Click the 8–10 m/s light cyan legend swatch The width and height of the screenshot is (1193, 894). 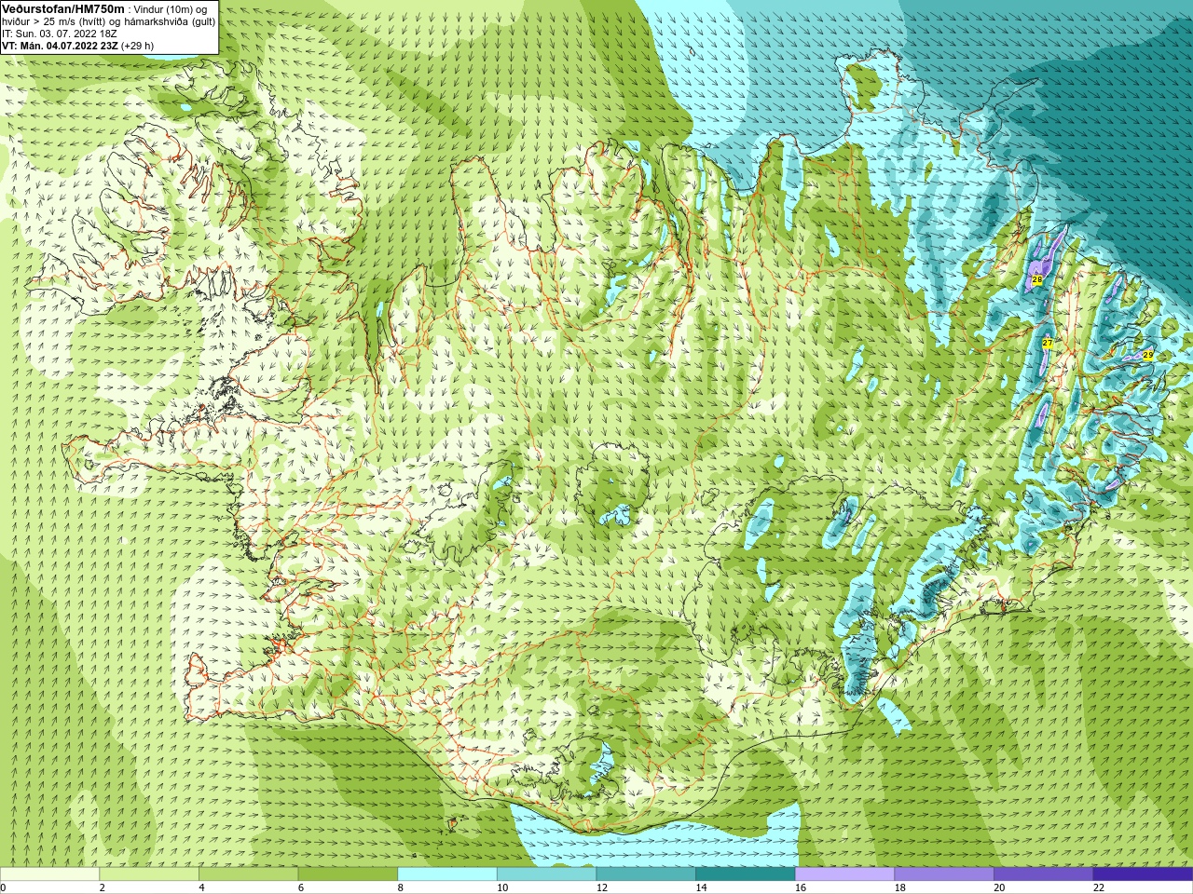[x=447, y=874]
